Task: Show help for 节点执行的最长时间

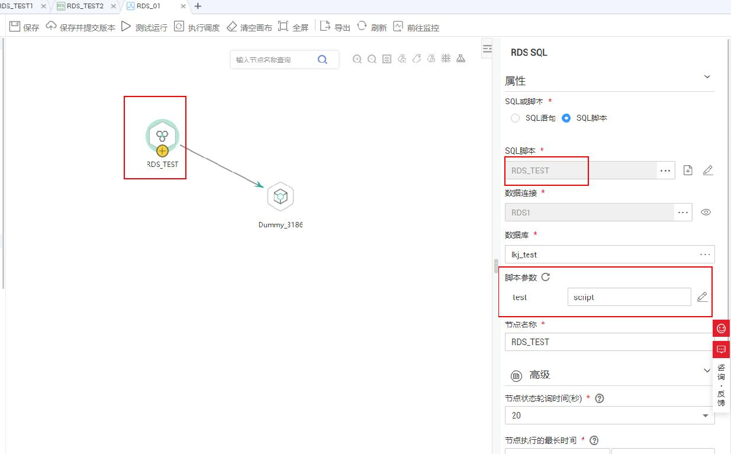Action: coord(594,440)
